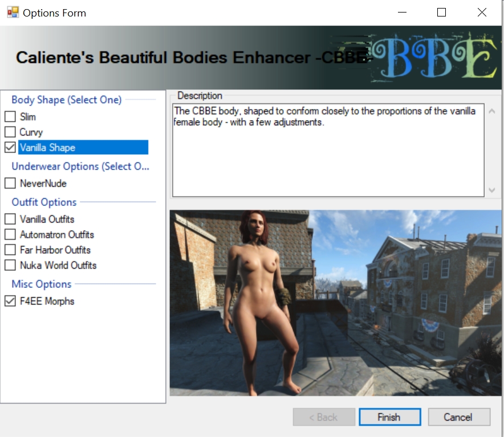Screen dimensions: 504x437
Task: Tick the Vanilla Outfits checkbox
Action: (x=10, y=219)
